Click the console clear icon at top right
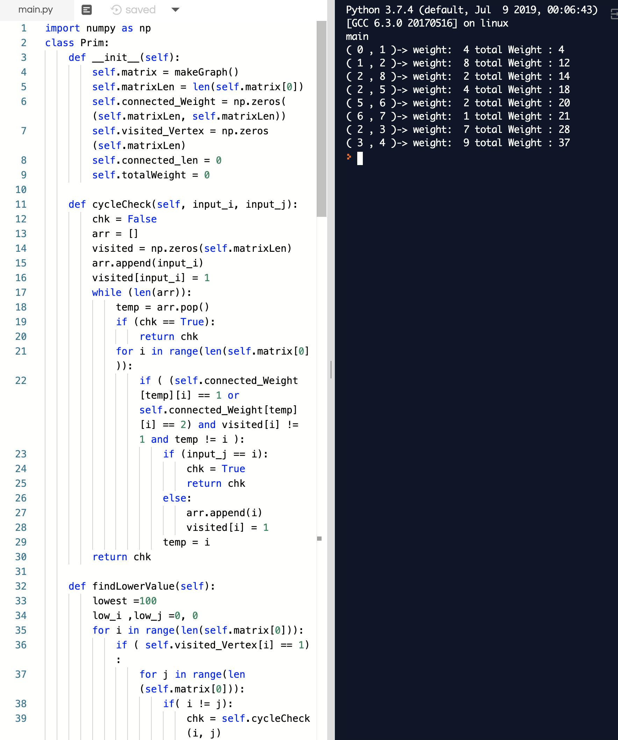Viewport: 618px width, 740px height. [614, 14]
